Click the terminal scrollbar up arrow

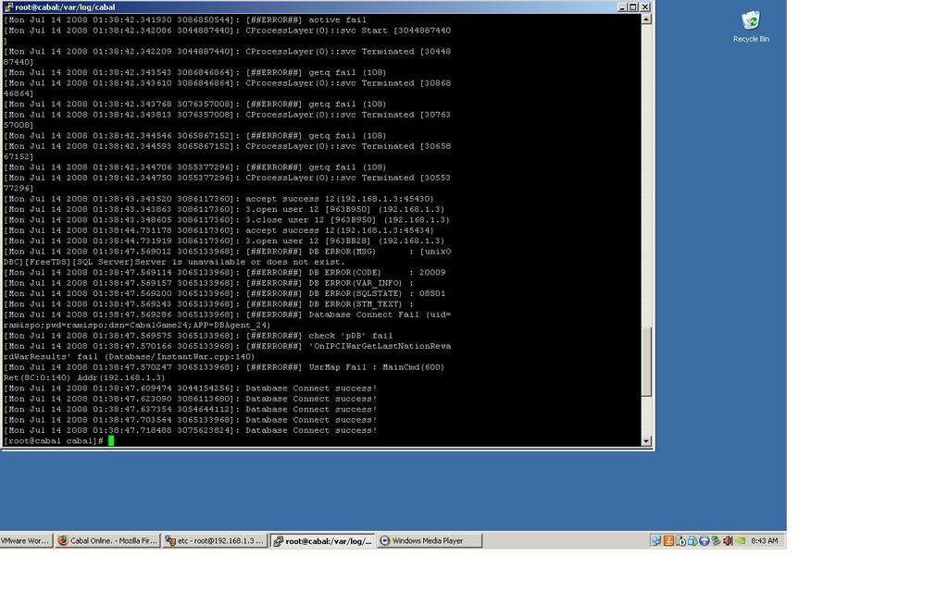coord(646,18)
